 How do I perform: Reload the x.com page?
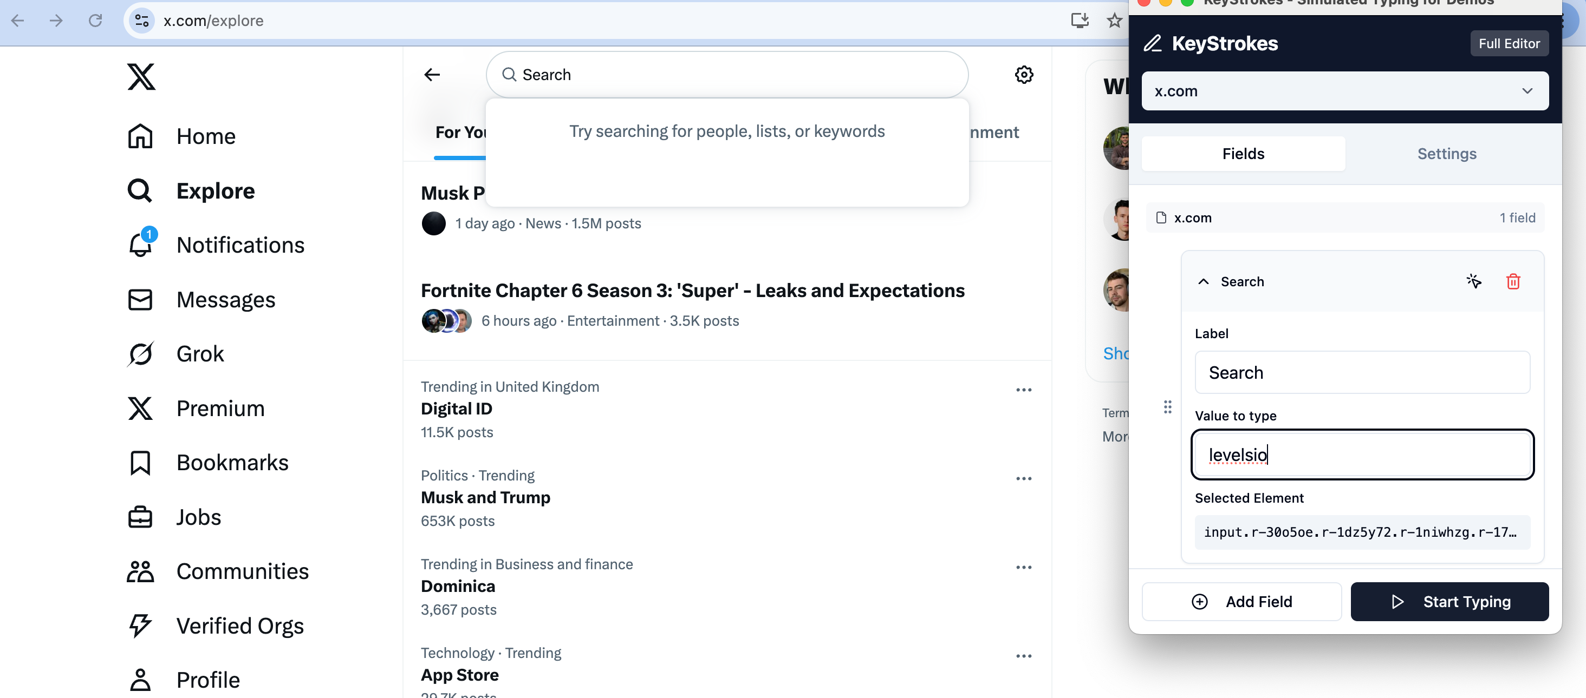coord(95,21)
